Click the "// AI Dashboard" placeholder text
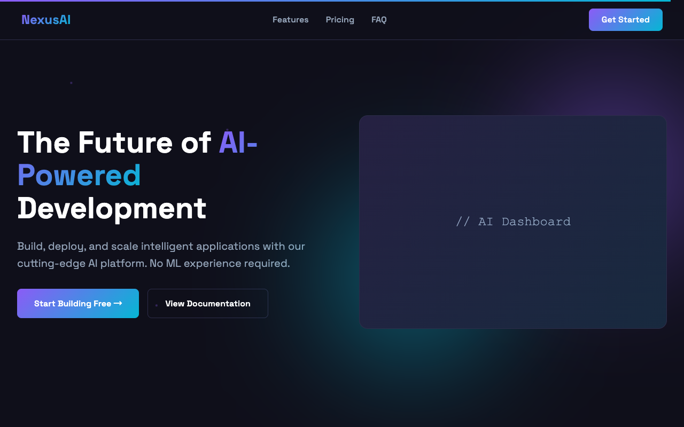The width and height of the screenshot is (684, 427). coord(513,222)
